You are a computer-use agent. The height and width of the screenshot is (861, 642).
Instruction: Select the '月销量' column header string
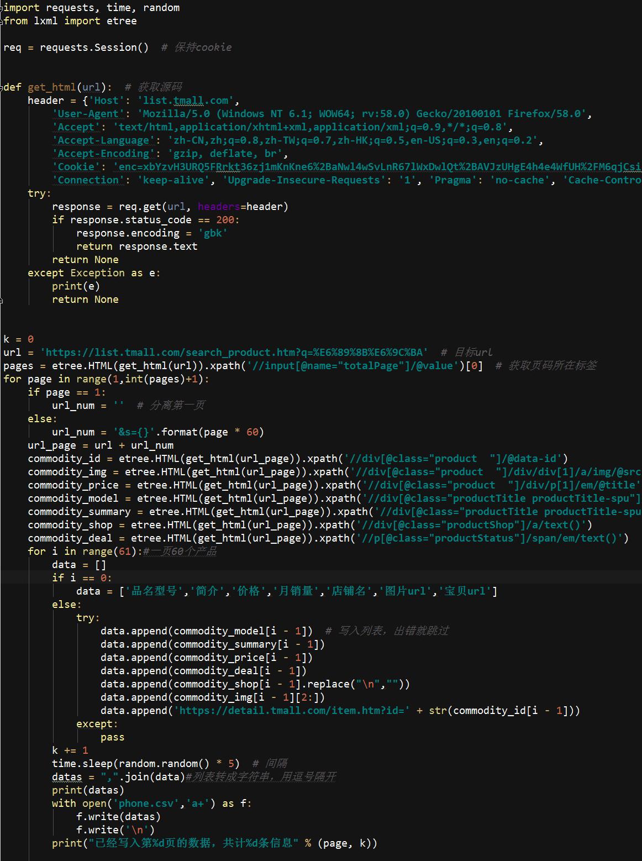tap(296, 591)
